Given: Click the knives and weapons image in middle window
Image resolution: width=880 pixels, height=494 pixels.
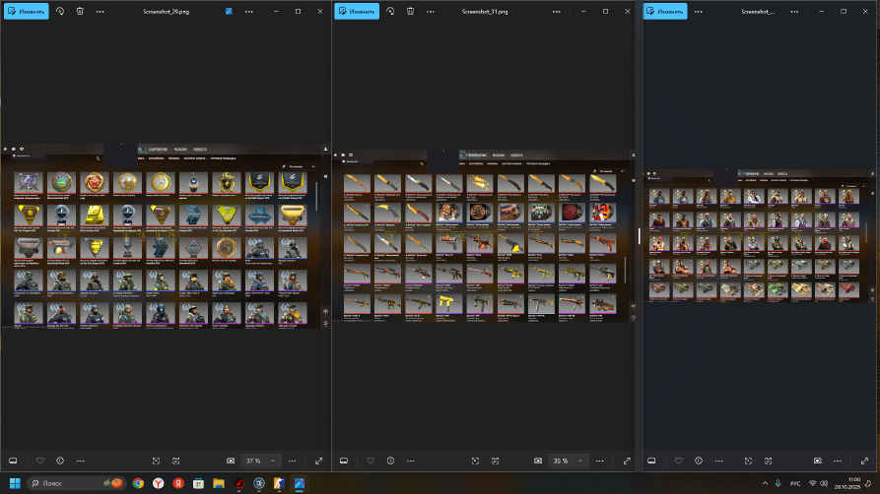Looking at the screenshot, I should (486, 236).
